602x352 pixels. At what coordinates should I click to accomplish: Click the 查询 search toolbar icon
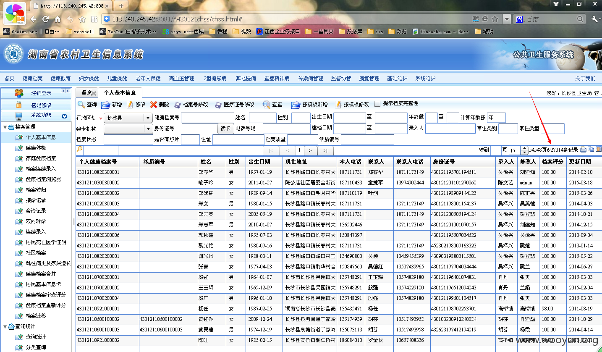pos(81,105)
